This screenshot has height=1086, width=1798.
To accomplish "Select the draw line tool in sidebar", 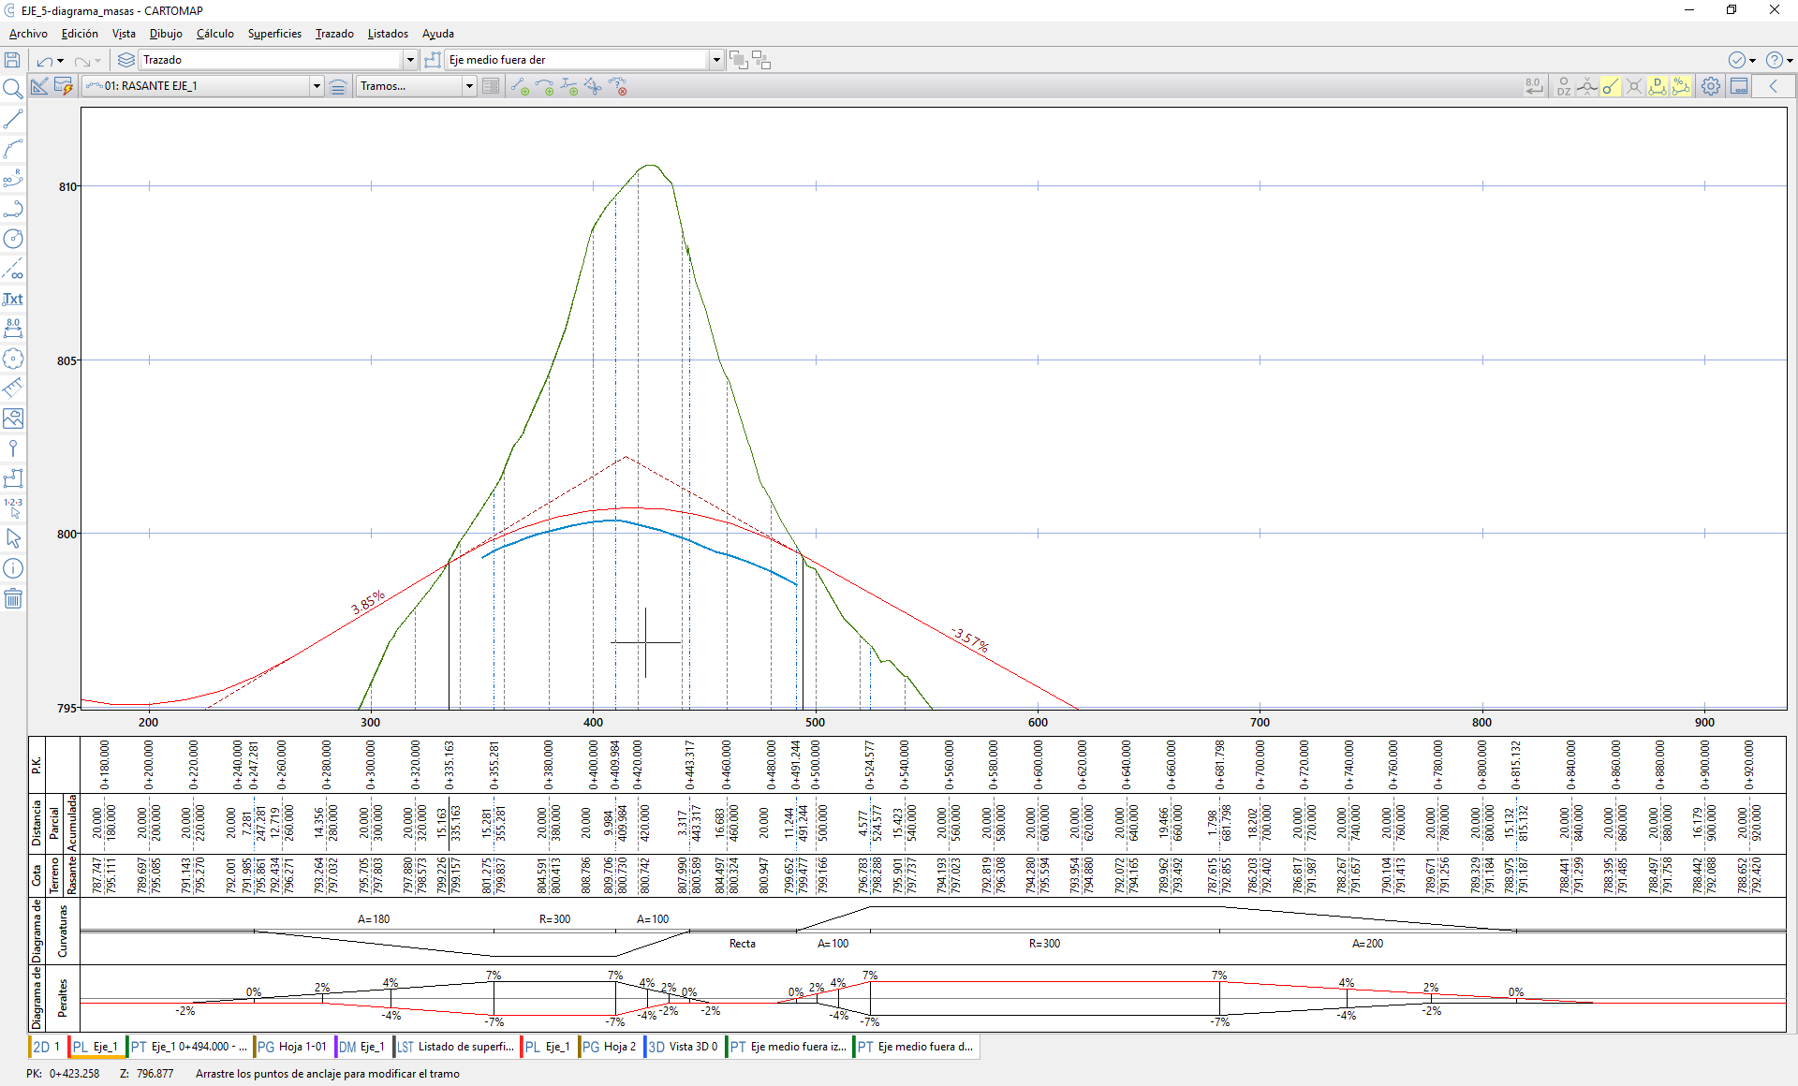I will pyautogui.click(x=13, y=120).
